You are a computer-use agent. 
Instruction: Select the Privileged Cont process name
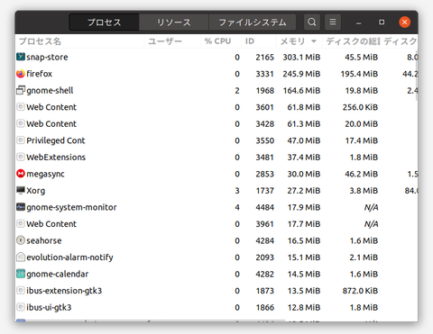pos(56,140)
